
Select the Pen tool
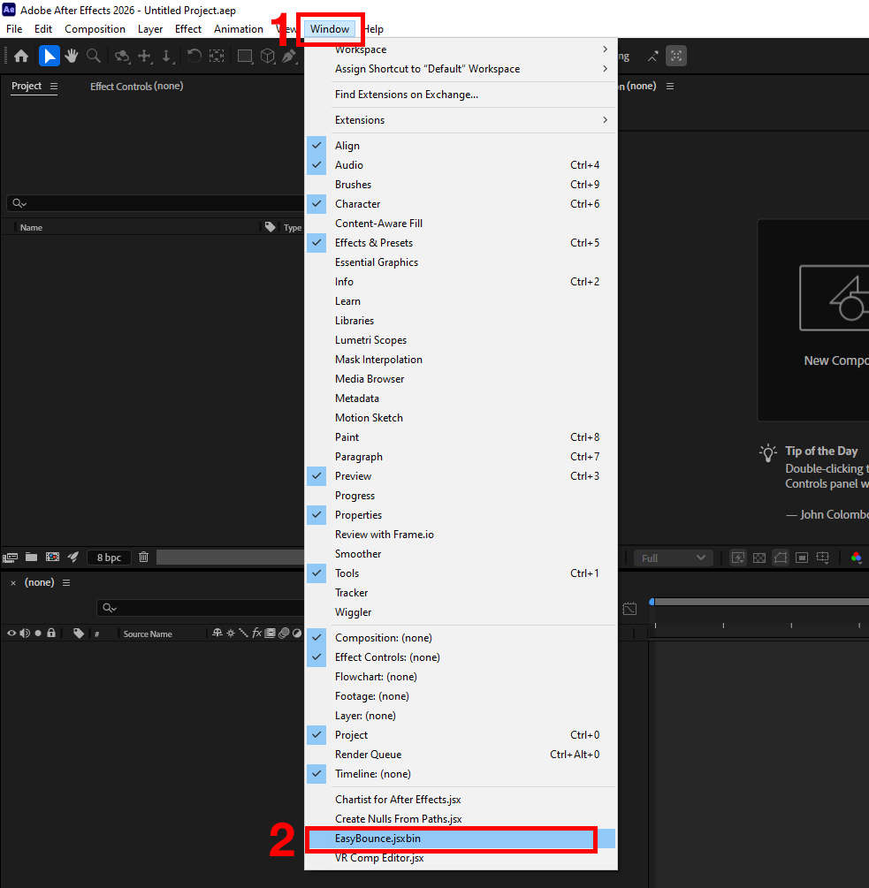click(289, 56)
